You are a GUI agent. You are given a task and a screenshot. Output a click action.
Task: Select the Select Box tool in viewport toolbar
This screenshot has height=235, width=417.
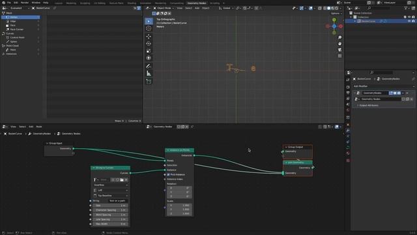tap(149, 21)
